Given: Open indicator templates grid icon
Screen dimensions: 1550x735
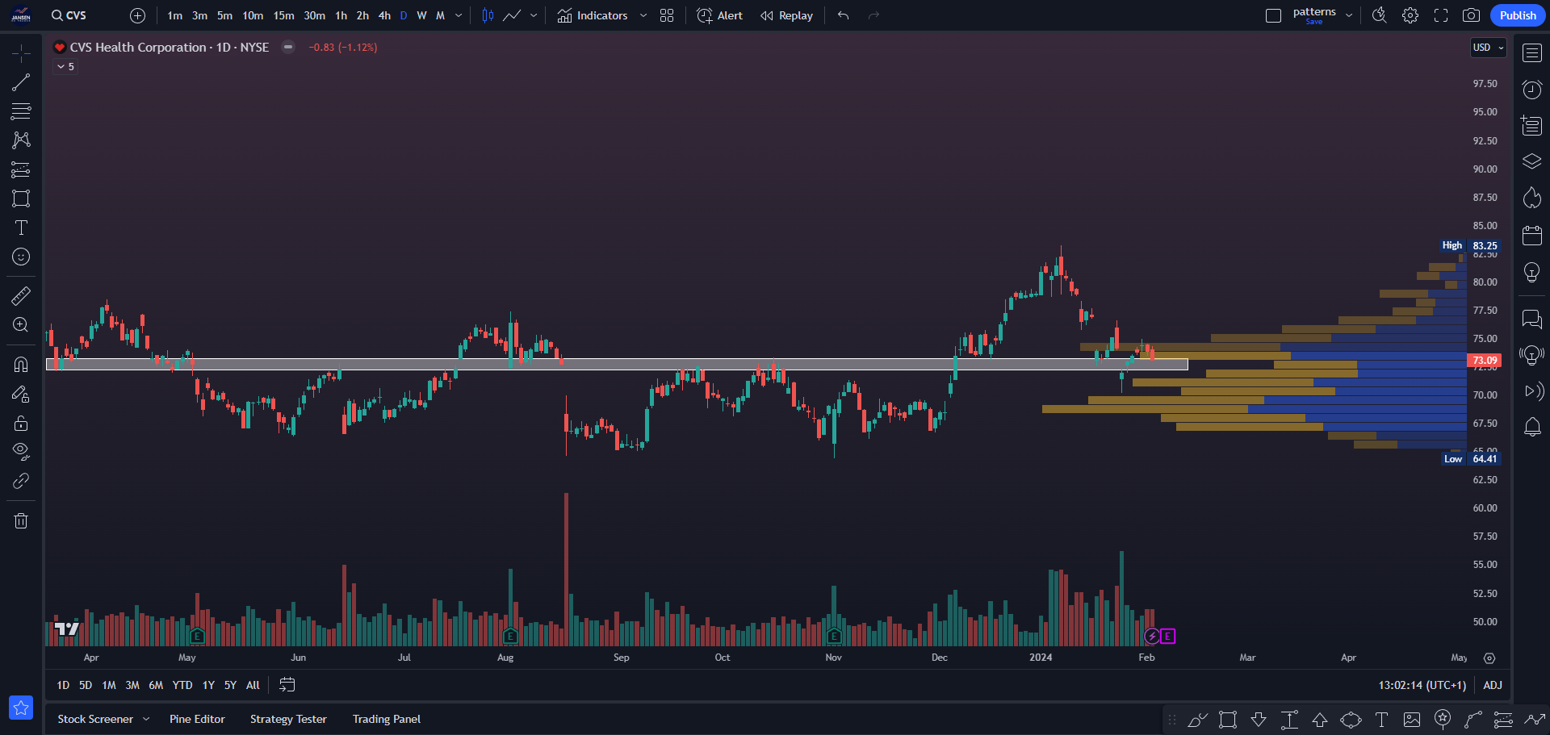Looking at the screenshot, I should (667, 15).
